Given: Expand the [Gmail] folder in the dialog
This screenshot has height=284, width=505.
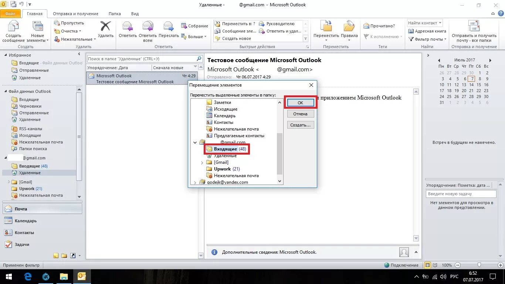Looking at the screenshot, I should (x=202, y=162).
